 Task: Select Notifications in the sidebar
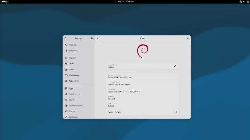pyautogui.click(x=78, y=94)
